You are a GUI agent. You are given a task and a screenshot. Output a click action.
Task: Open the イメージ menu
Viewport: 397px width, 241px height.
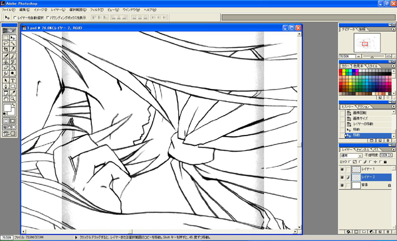(x=40, y=10)
